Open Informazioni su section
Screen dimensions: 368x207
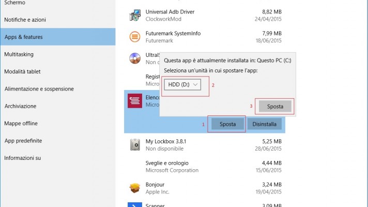pos(23,158)
